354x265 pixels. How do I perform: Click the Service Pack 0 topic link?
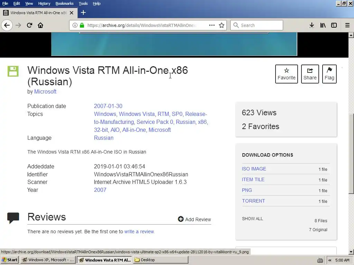pyautogui.click(x=155, y=122)
